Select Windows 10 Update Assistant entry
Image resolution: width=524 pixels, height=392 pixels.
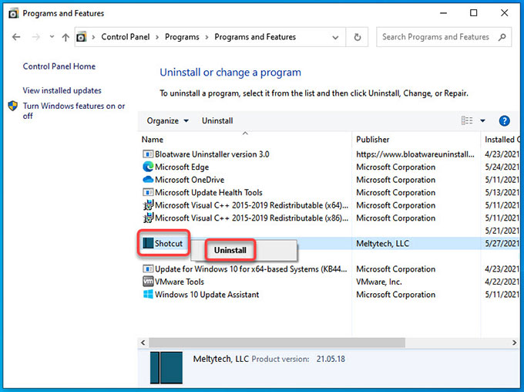(x=207, y=294)
